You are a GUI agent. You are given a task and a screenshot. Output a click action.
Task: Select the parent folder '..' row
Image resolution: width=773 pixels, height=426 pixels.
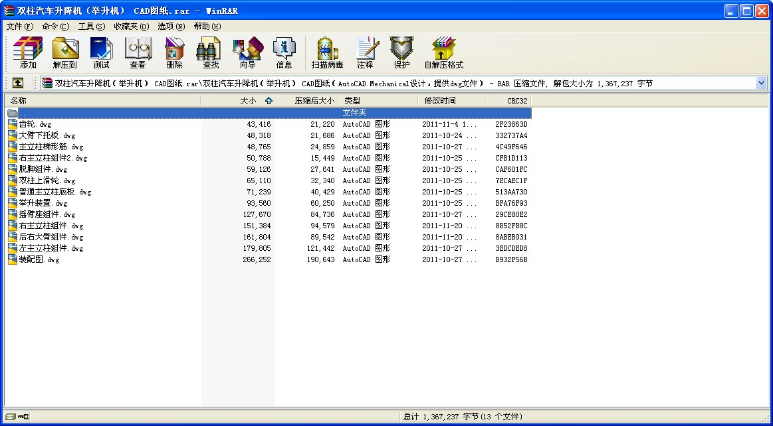coord(23,113)
